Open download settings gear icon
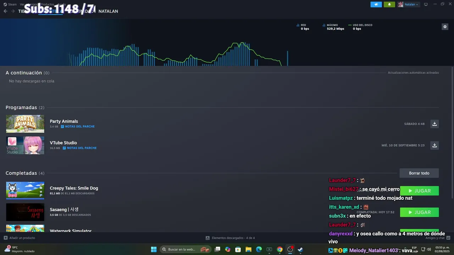 (x=445, y=27)
